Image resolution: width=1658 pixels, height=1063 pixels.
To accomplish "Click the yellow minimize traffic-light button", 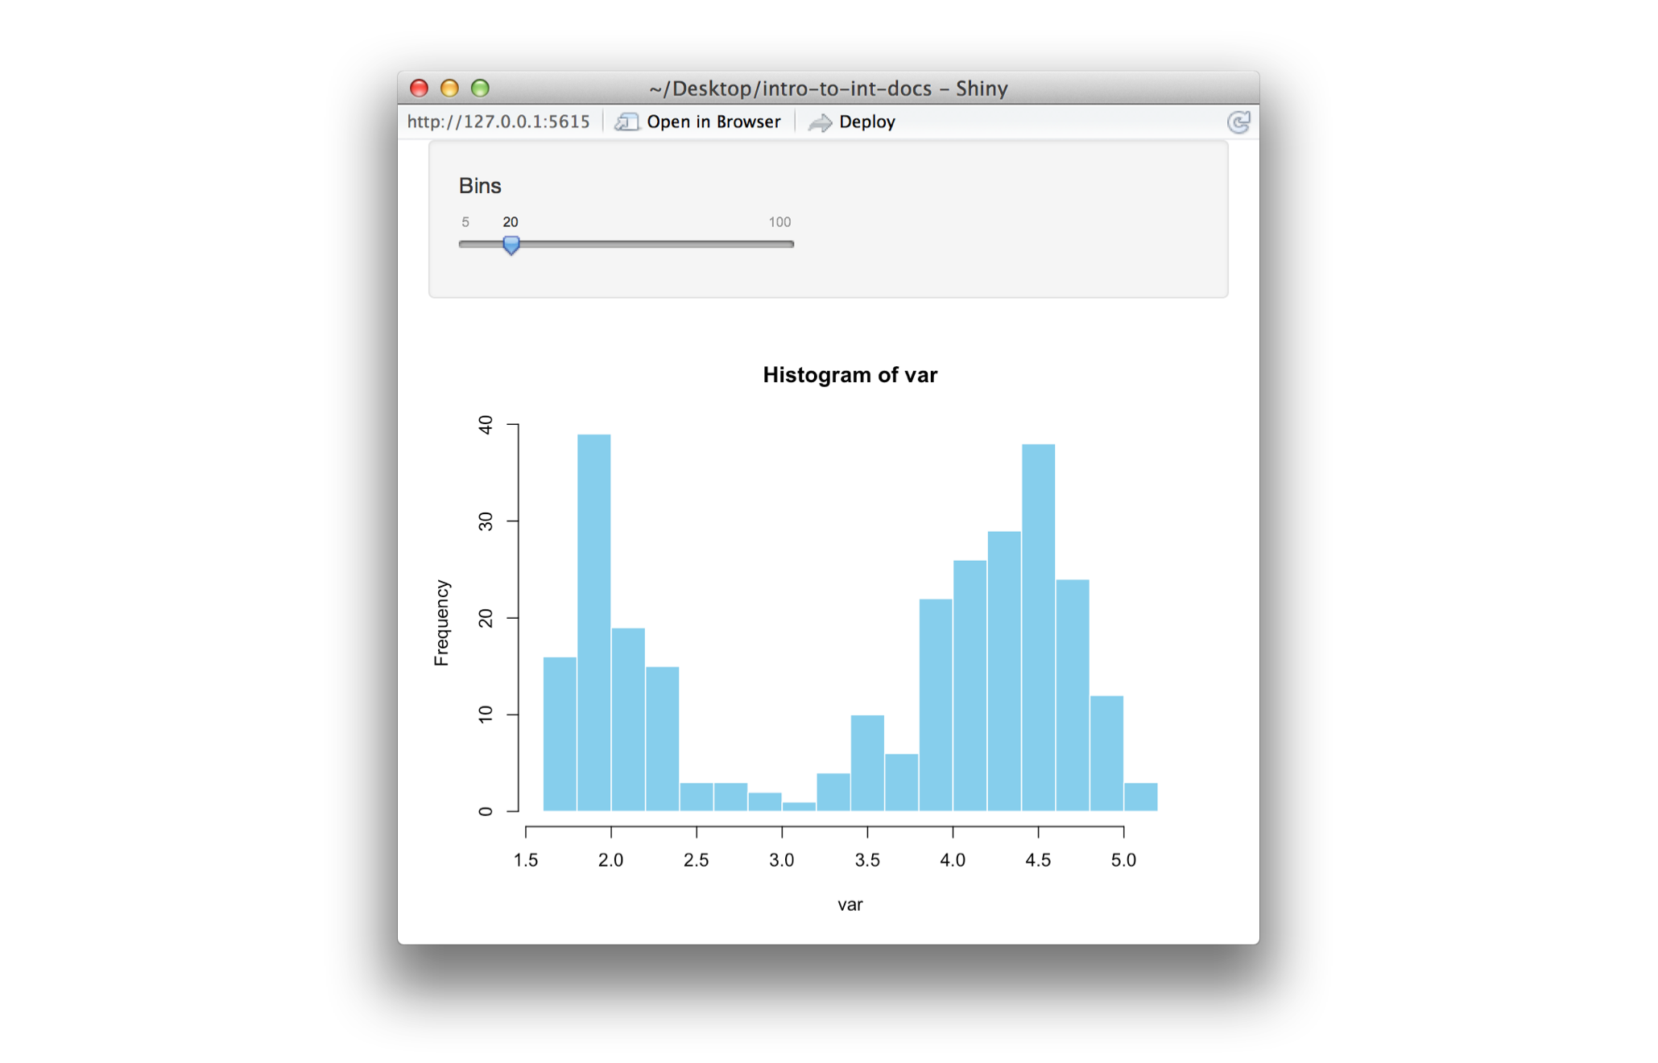I will [x=450, y=88].
